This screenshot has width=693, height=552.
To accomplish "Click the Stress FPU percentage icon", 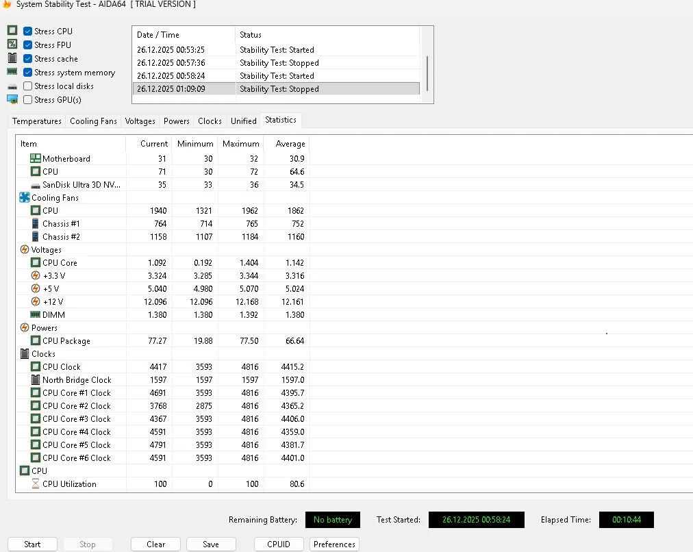I will [12, 45].
